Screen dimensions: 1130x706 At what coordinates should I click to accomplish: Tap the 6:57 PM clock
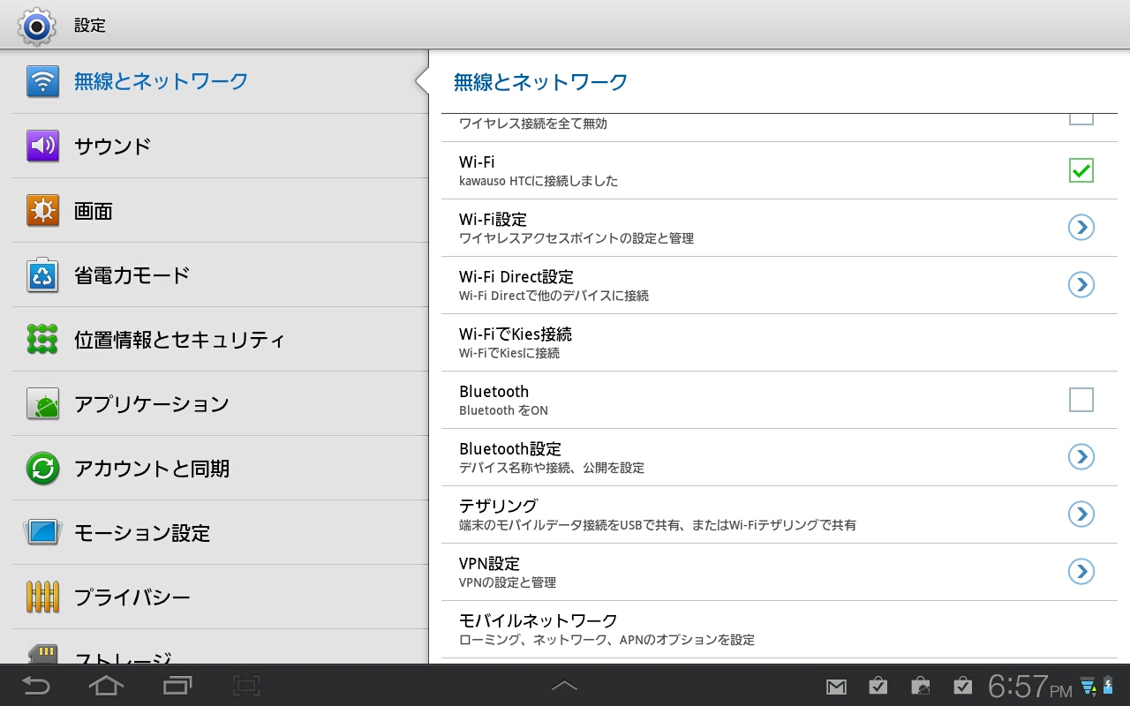[x=1029, y=686]
